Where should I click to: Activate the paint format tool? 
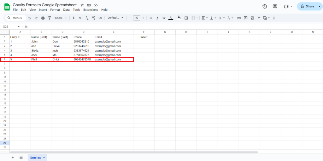tap(49, 18)
